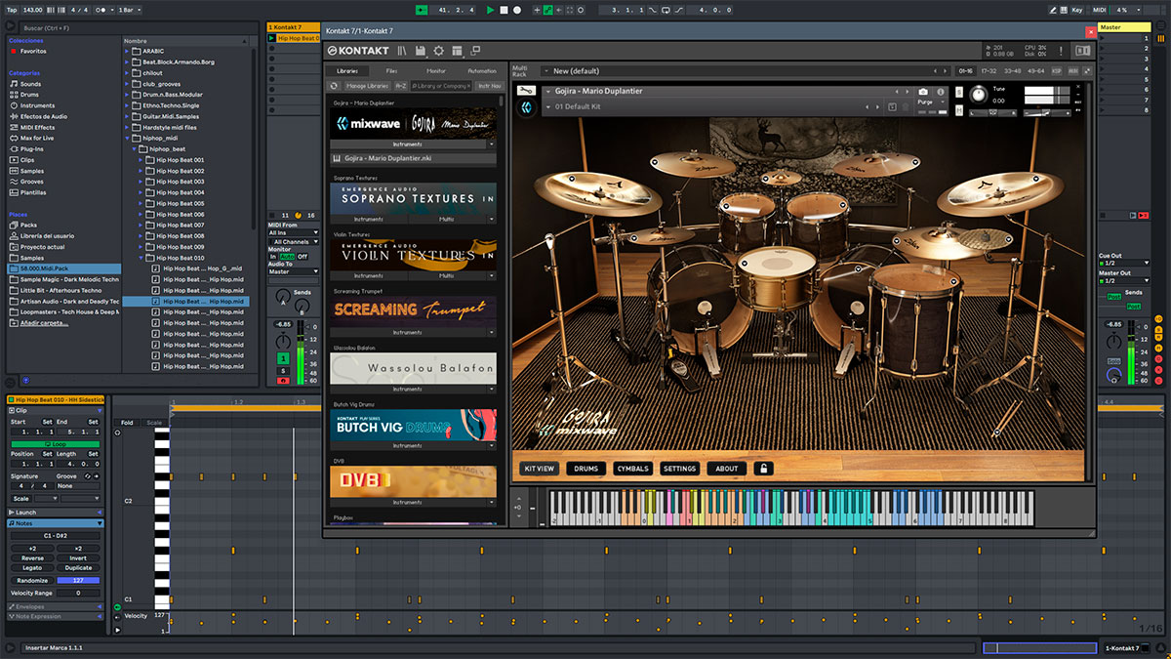This screenshot has height=659, width=1171.
Task: Toggle Scale button in piano roll header
Action: (x=154, y=423)
